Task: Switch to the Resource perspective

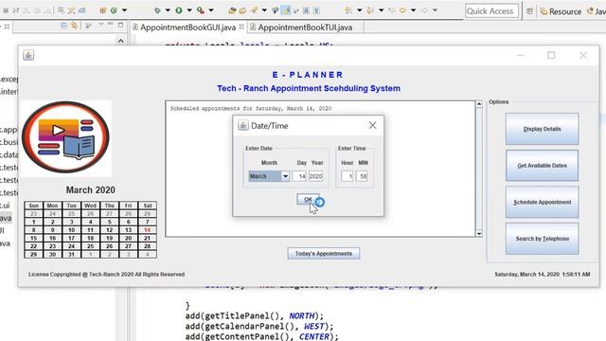Action: click(561, 12)
